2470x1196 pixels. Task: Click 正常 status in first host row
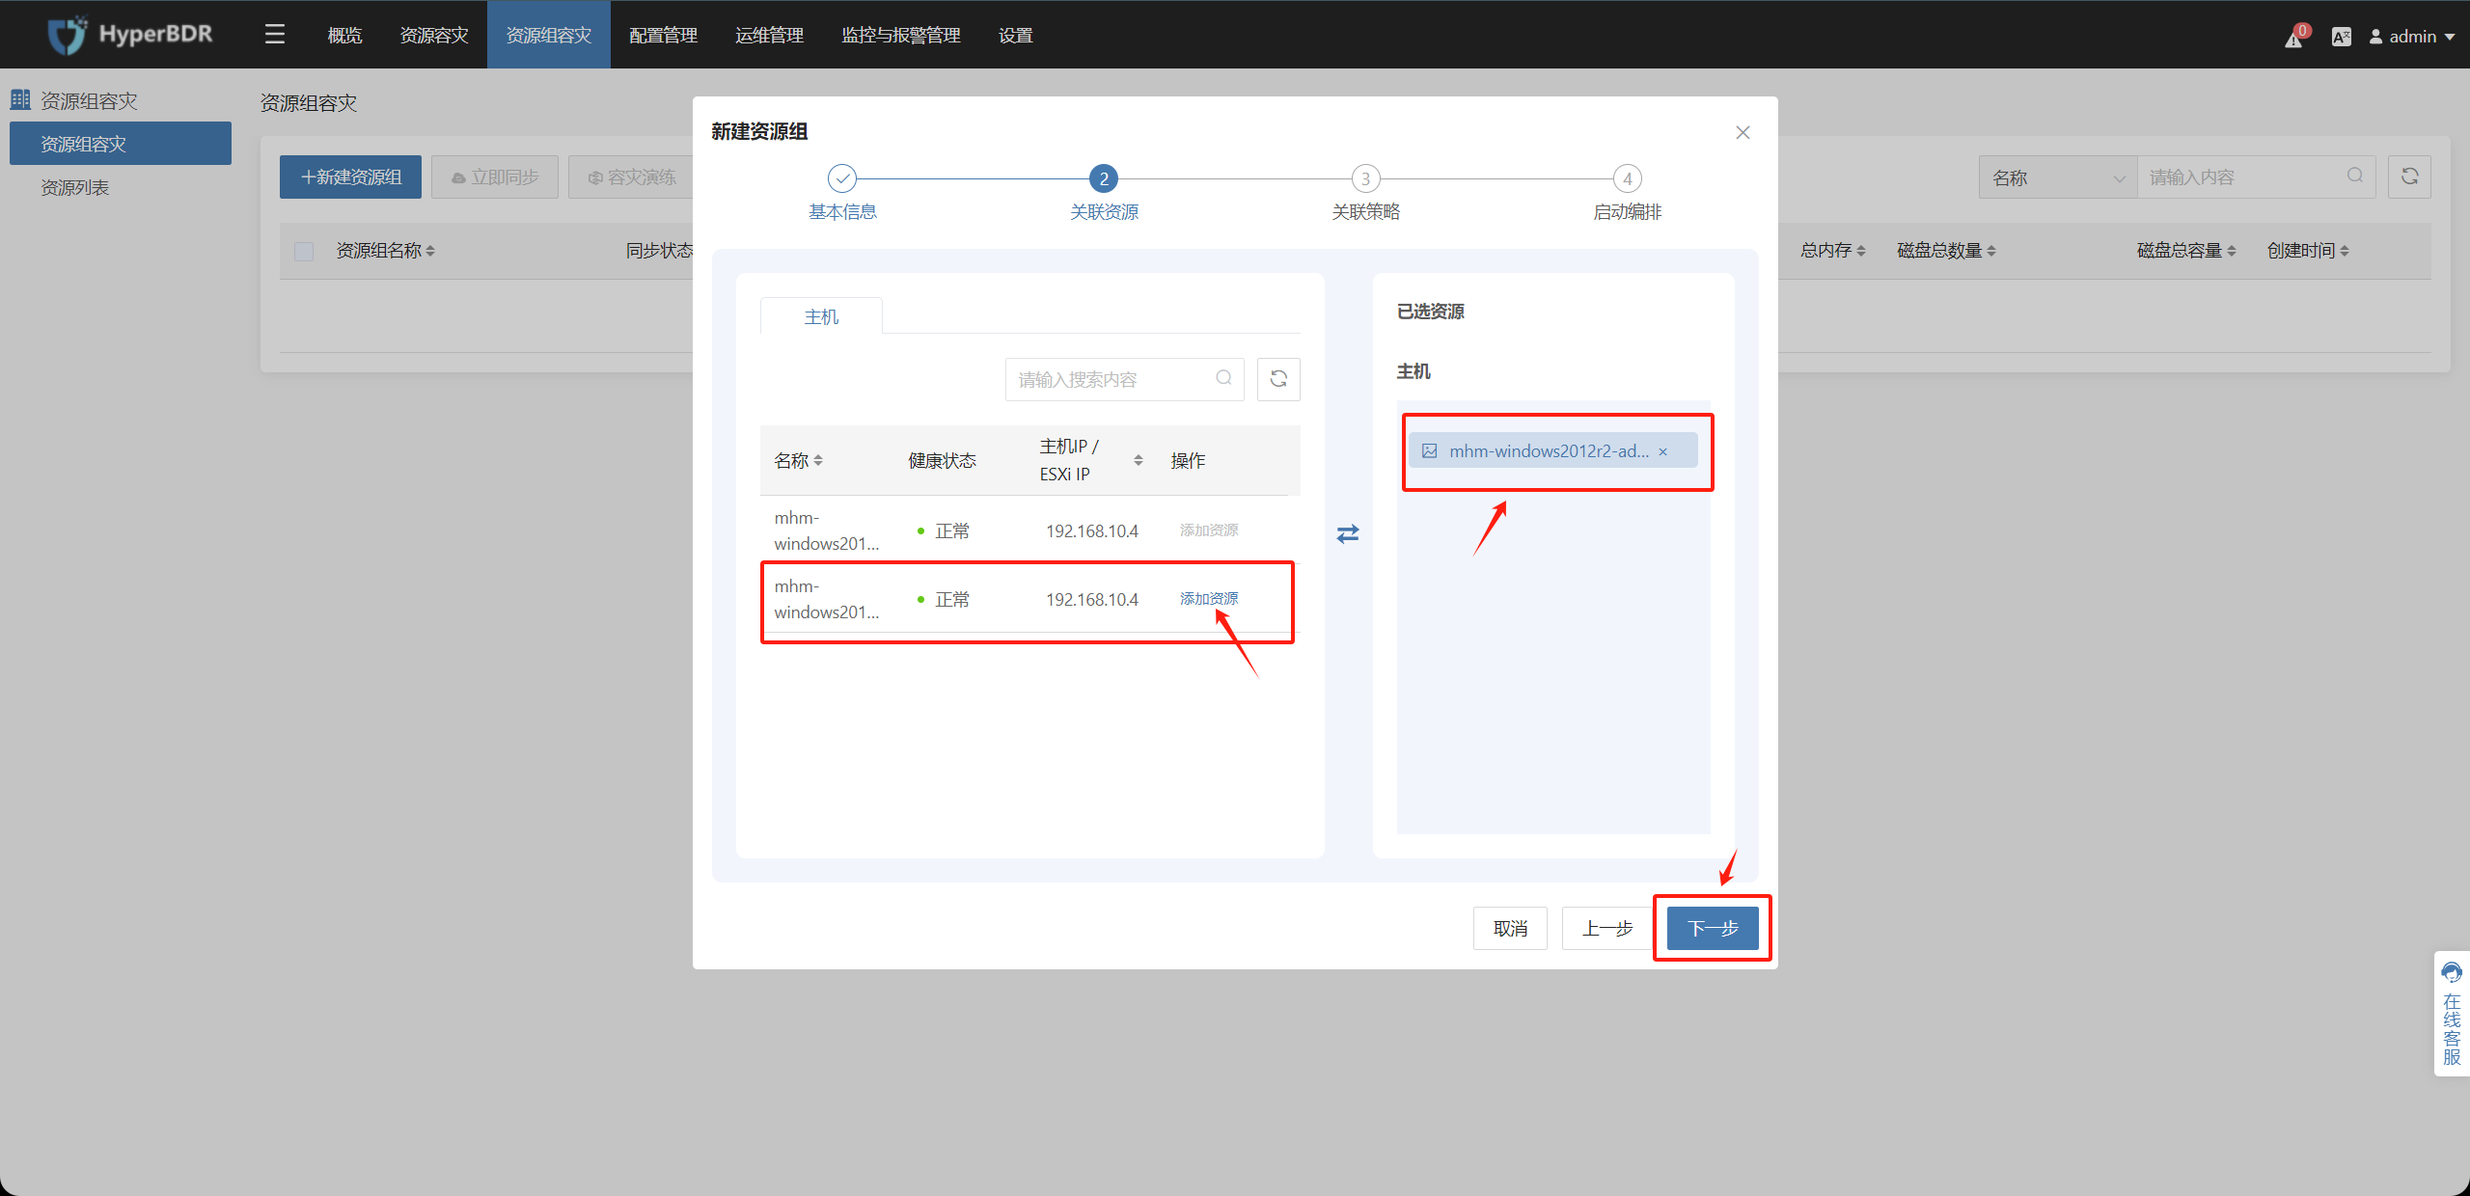(951, 530)
